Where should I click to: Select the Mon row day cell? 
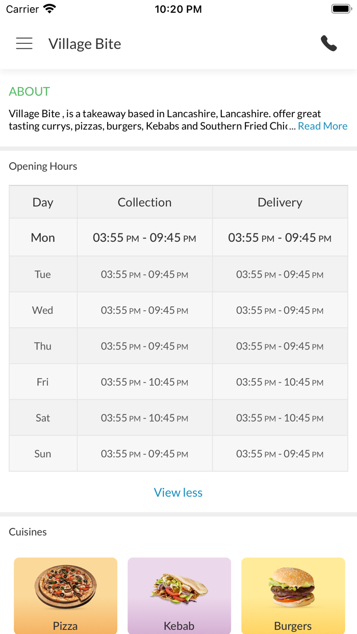[43, 237]
